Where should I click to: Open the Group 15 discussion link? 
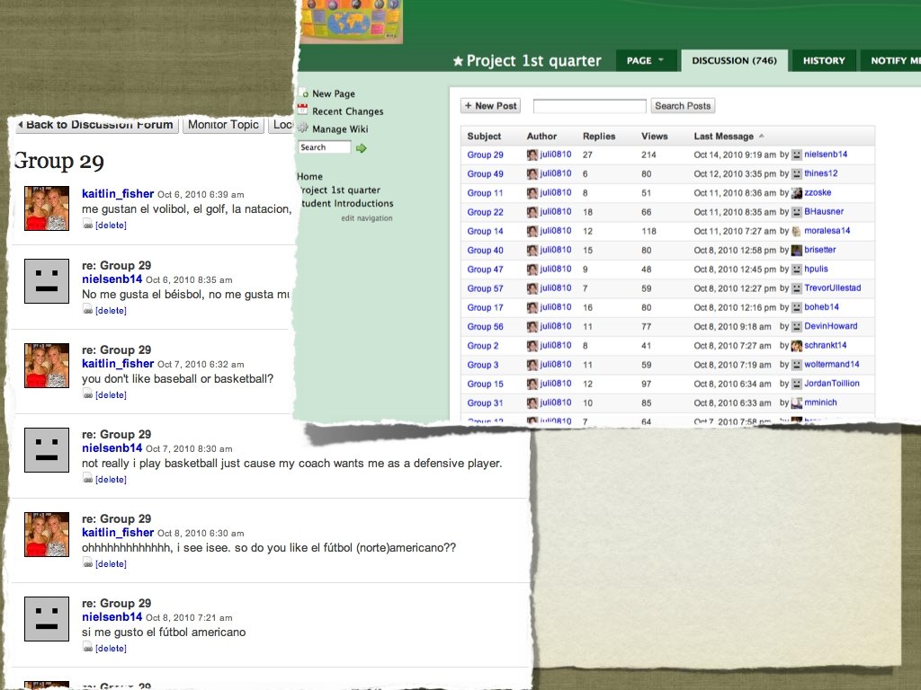point(485,384)
